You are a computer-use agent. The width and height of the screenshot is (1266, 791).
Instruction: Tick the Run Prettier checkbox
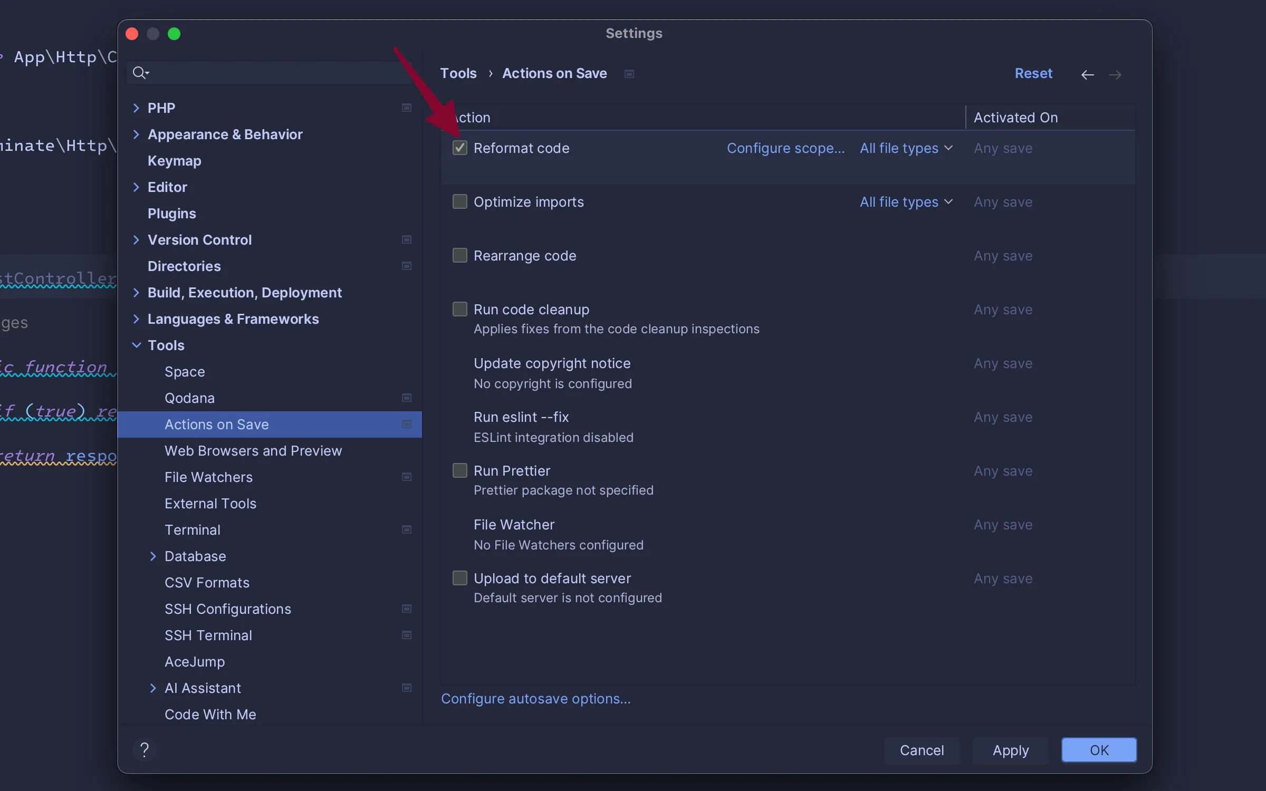[x=460, y=471]
